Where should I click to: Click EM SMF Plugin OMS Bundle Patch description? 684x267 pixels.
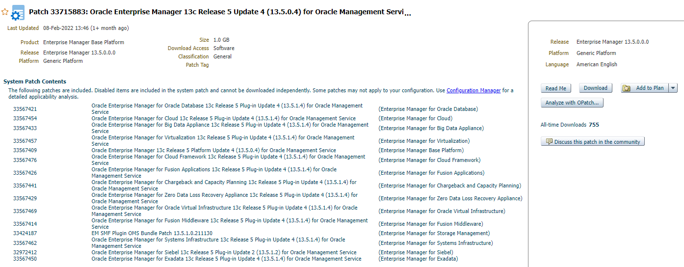tap(152, 234)
